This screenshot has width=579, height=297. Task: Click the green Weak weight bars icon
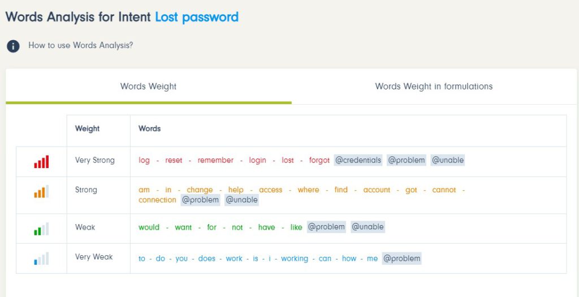tap(41, 229)
